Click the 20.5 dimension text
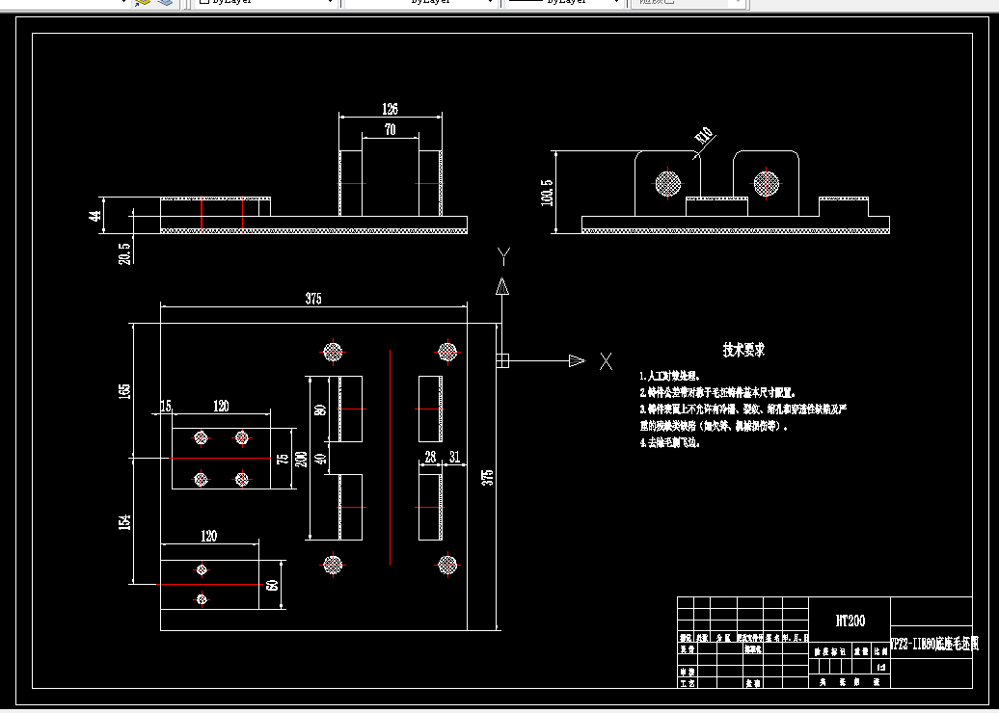 (x=125, y=252)
